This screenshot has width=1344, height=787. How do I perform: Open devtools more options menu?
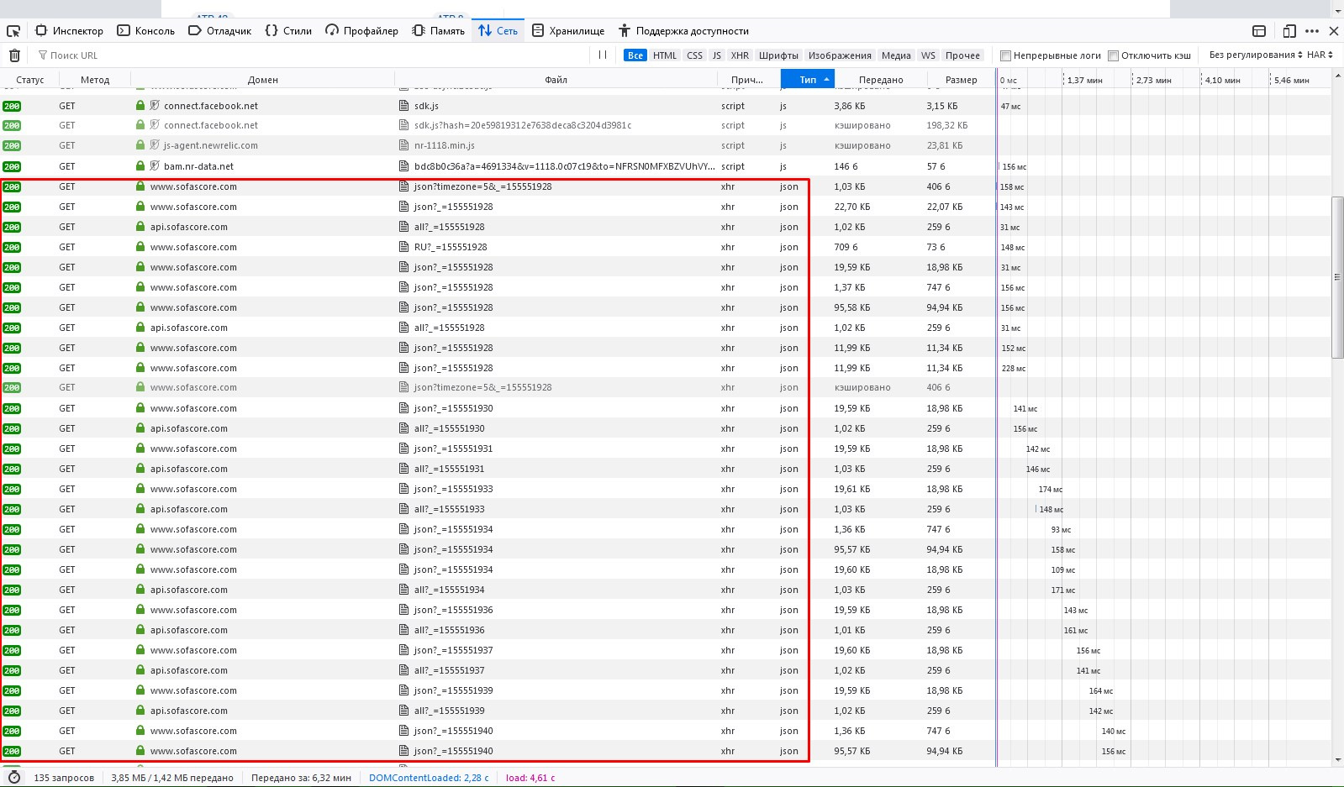coord(1312,31)
